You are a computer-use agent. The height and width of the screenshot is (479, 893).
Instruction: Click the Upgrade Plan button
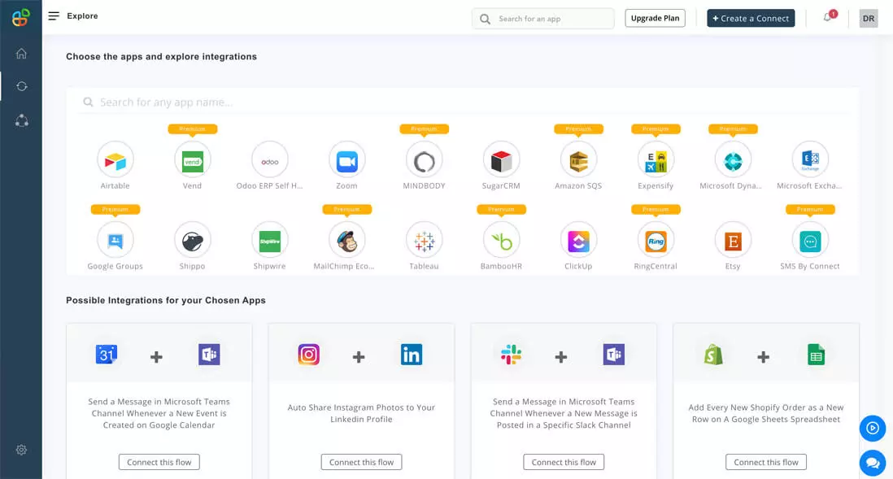point(655,17)
